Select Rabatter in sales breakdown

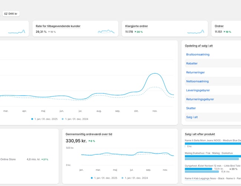192,63
